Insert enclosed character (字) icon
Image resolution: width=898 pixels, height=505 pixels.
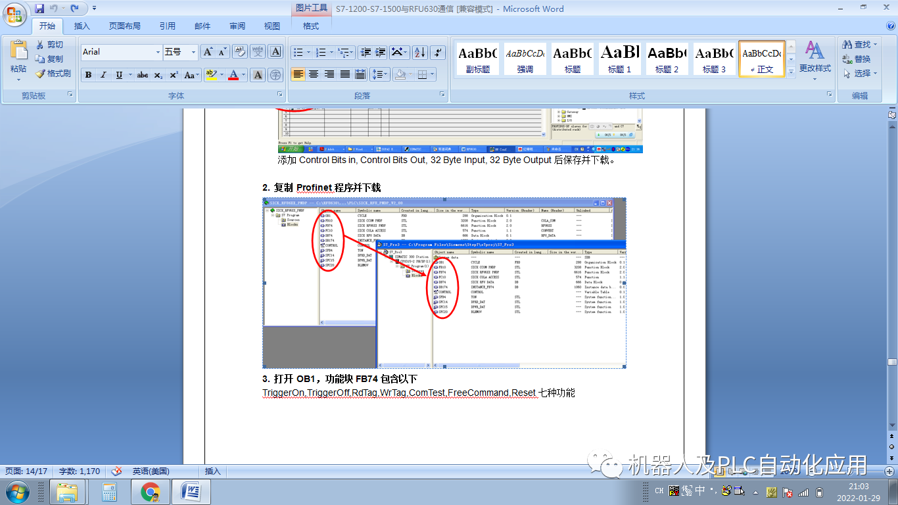275,75
